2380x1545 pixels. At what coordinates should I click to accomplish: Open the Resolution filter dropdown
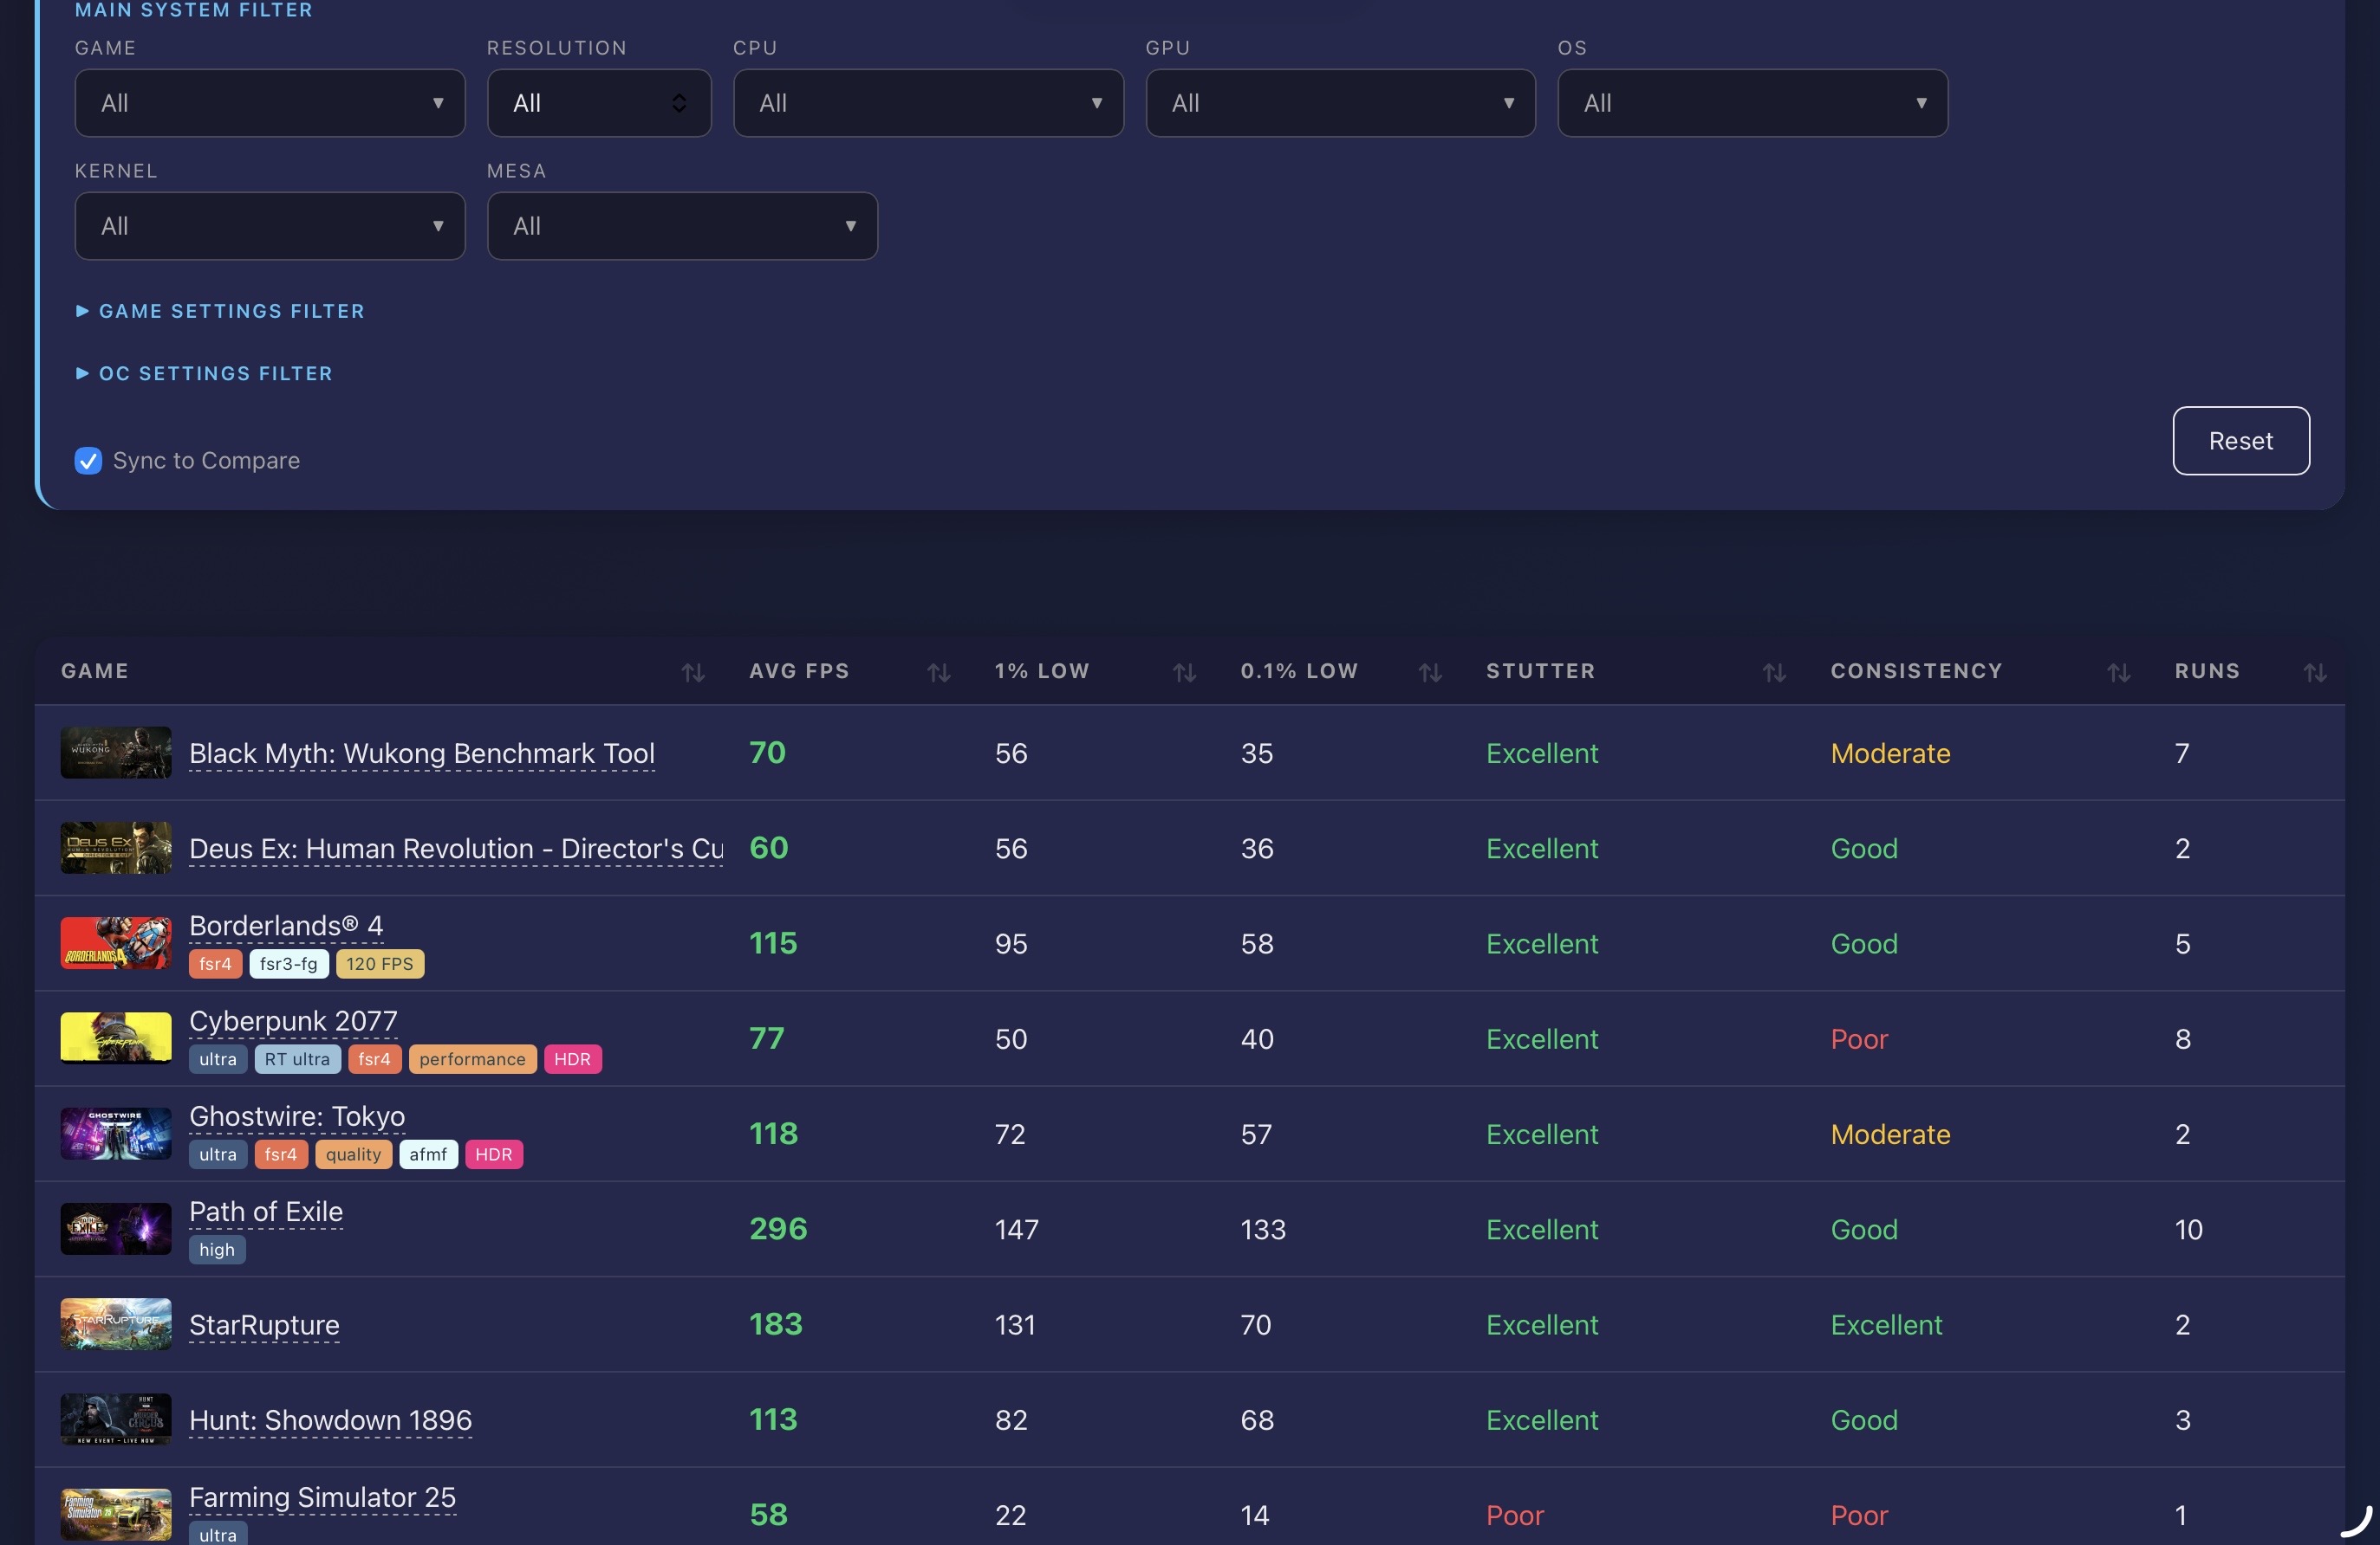pos(598,103)
